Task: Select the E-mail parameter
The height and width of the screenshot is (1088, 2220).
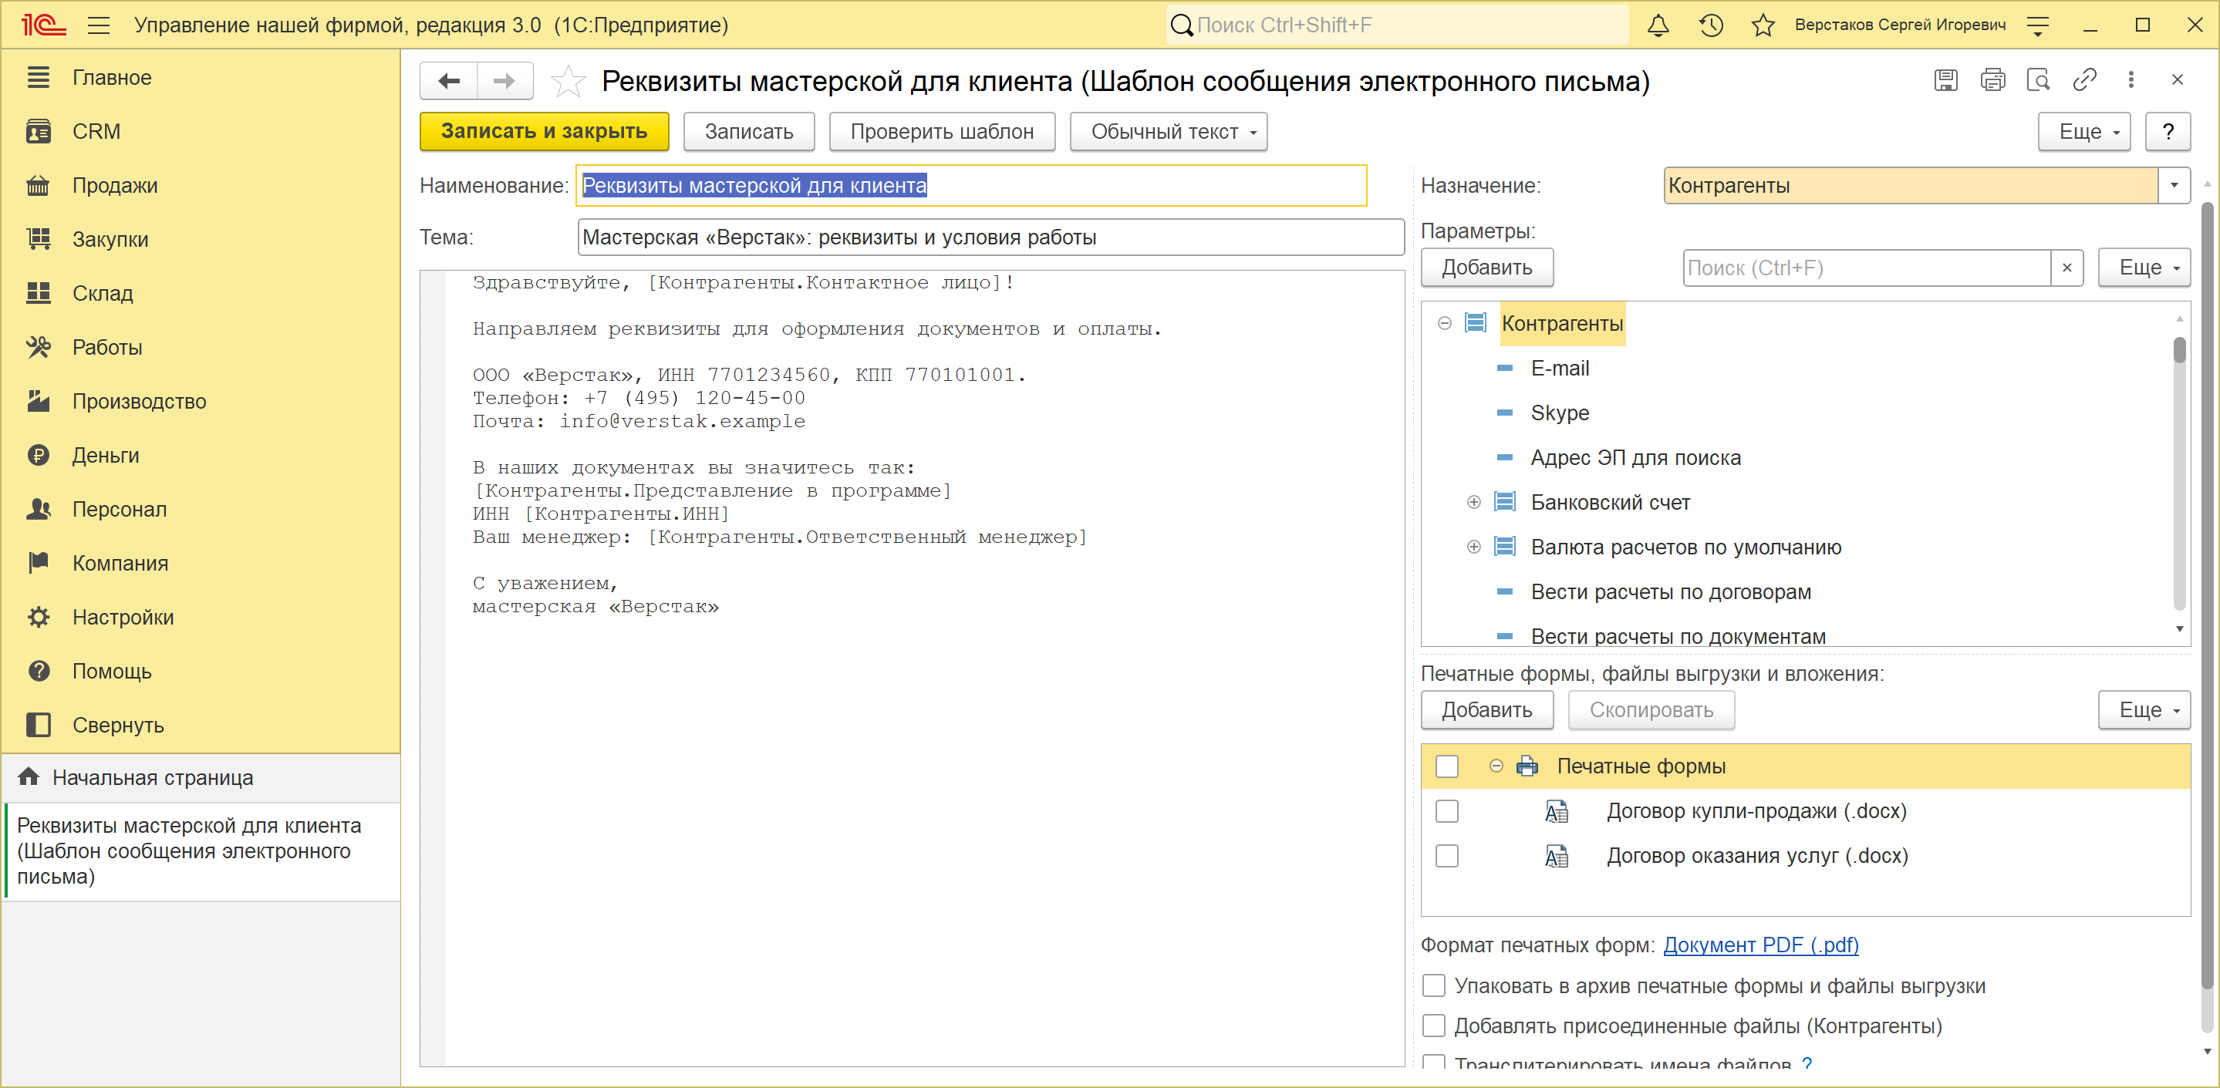Action: click(1560, 369)
